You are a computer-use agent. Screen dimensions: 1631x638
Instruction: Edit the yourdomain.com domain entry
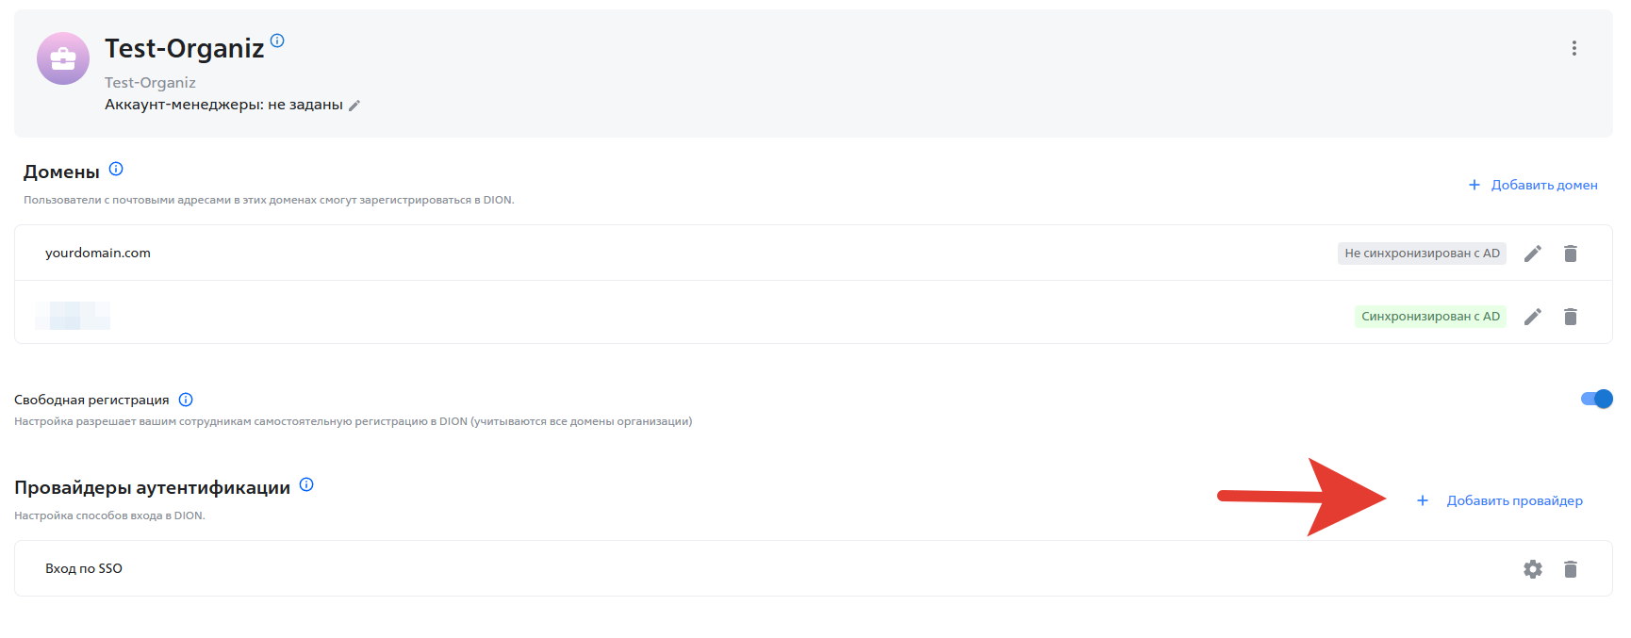[1532, 254]
